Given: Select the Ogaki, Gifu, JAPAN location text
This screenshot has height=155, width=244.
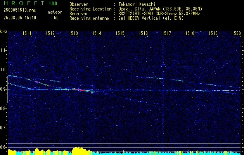Looking at the screenshot, I should coord(160,9).
